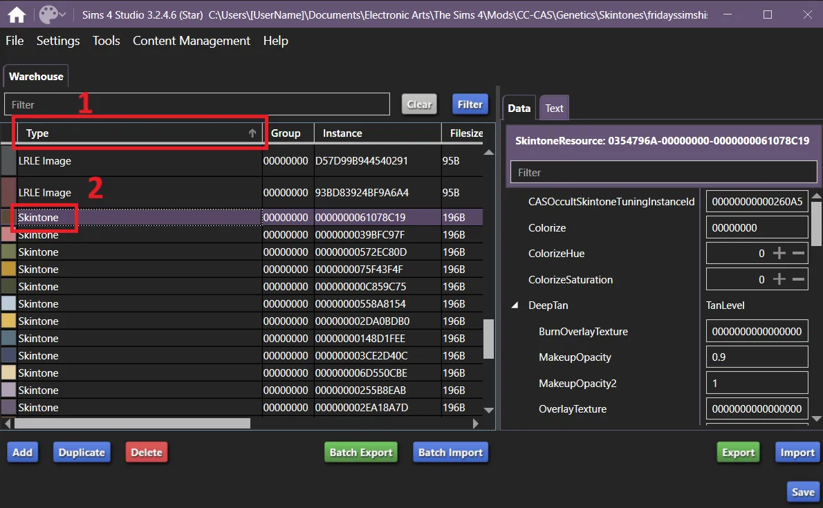Click minus icon next to ColorizeHue
823x508 pixels.
(798, 254)
